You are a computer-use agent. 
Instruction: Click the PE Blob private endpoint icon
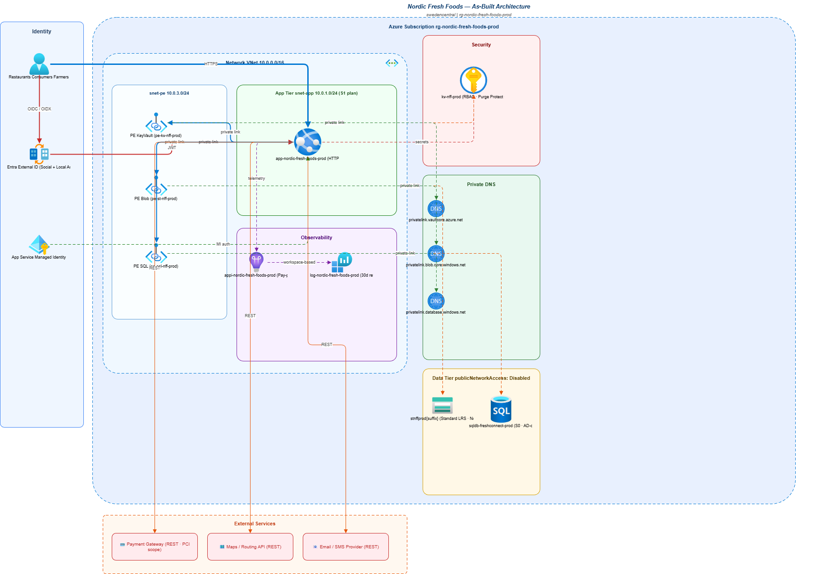click(x=156, y=189)
